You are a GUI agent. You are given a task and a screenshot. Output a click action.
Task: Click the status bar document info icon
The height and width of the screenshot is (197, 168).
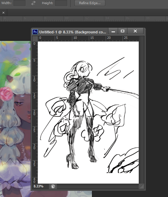coord(53,186)
